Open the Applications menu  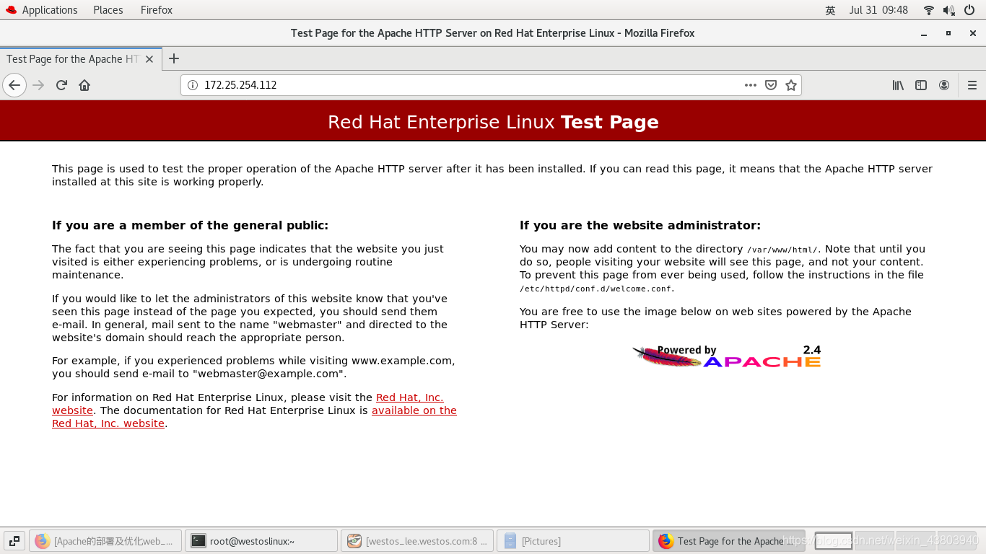click(42, 10)
